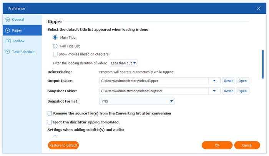This screenshot has width=269, height=156.
Task: Enable Eject the disc after ripping
Action: (50, 122)
